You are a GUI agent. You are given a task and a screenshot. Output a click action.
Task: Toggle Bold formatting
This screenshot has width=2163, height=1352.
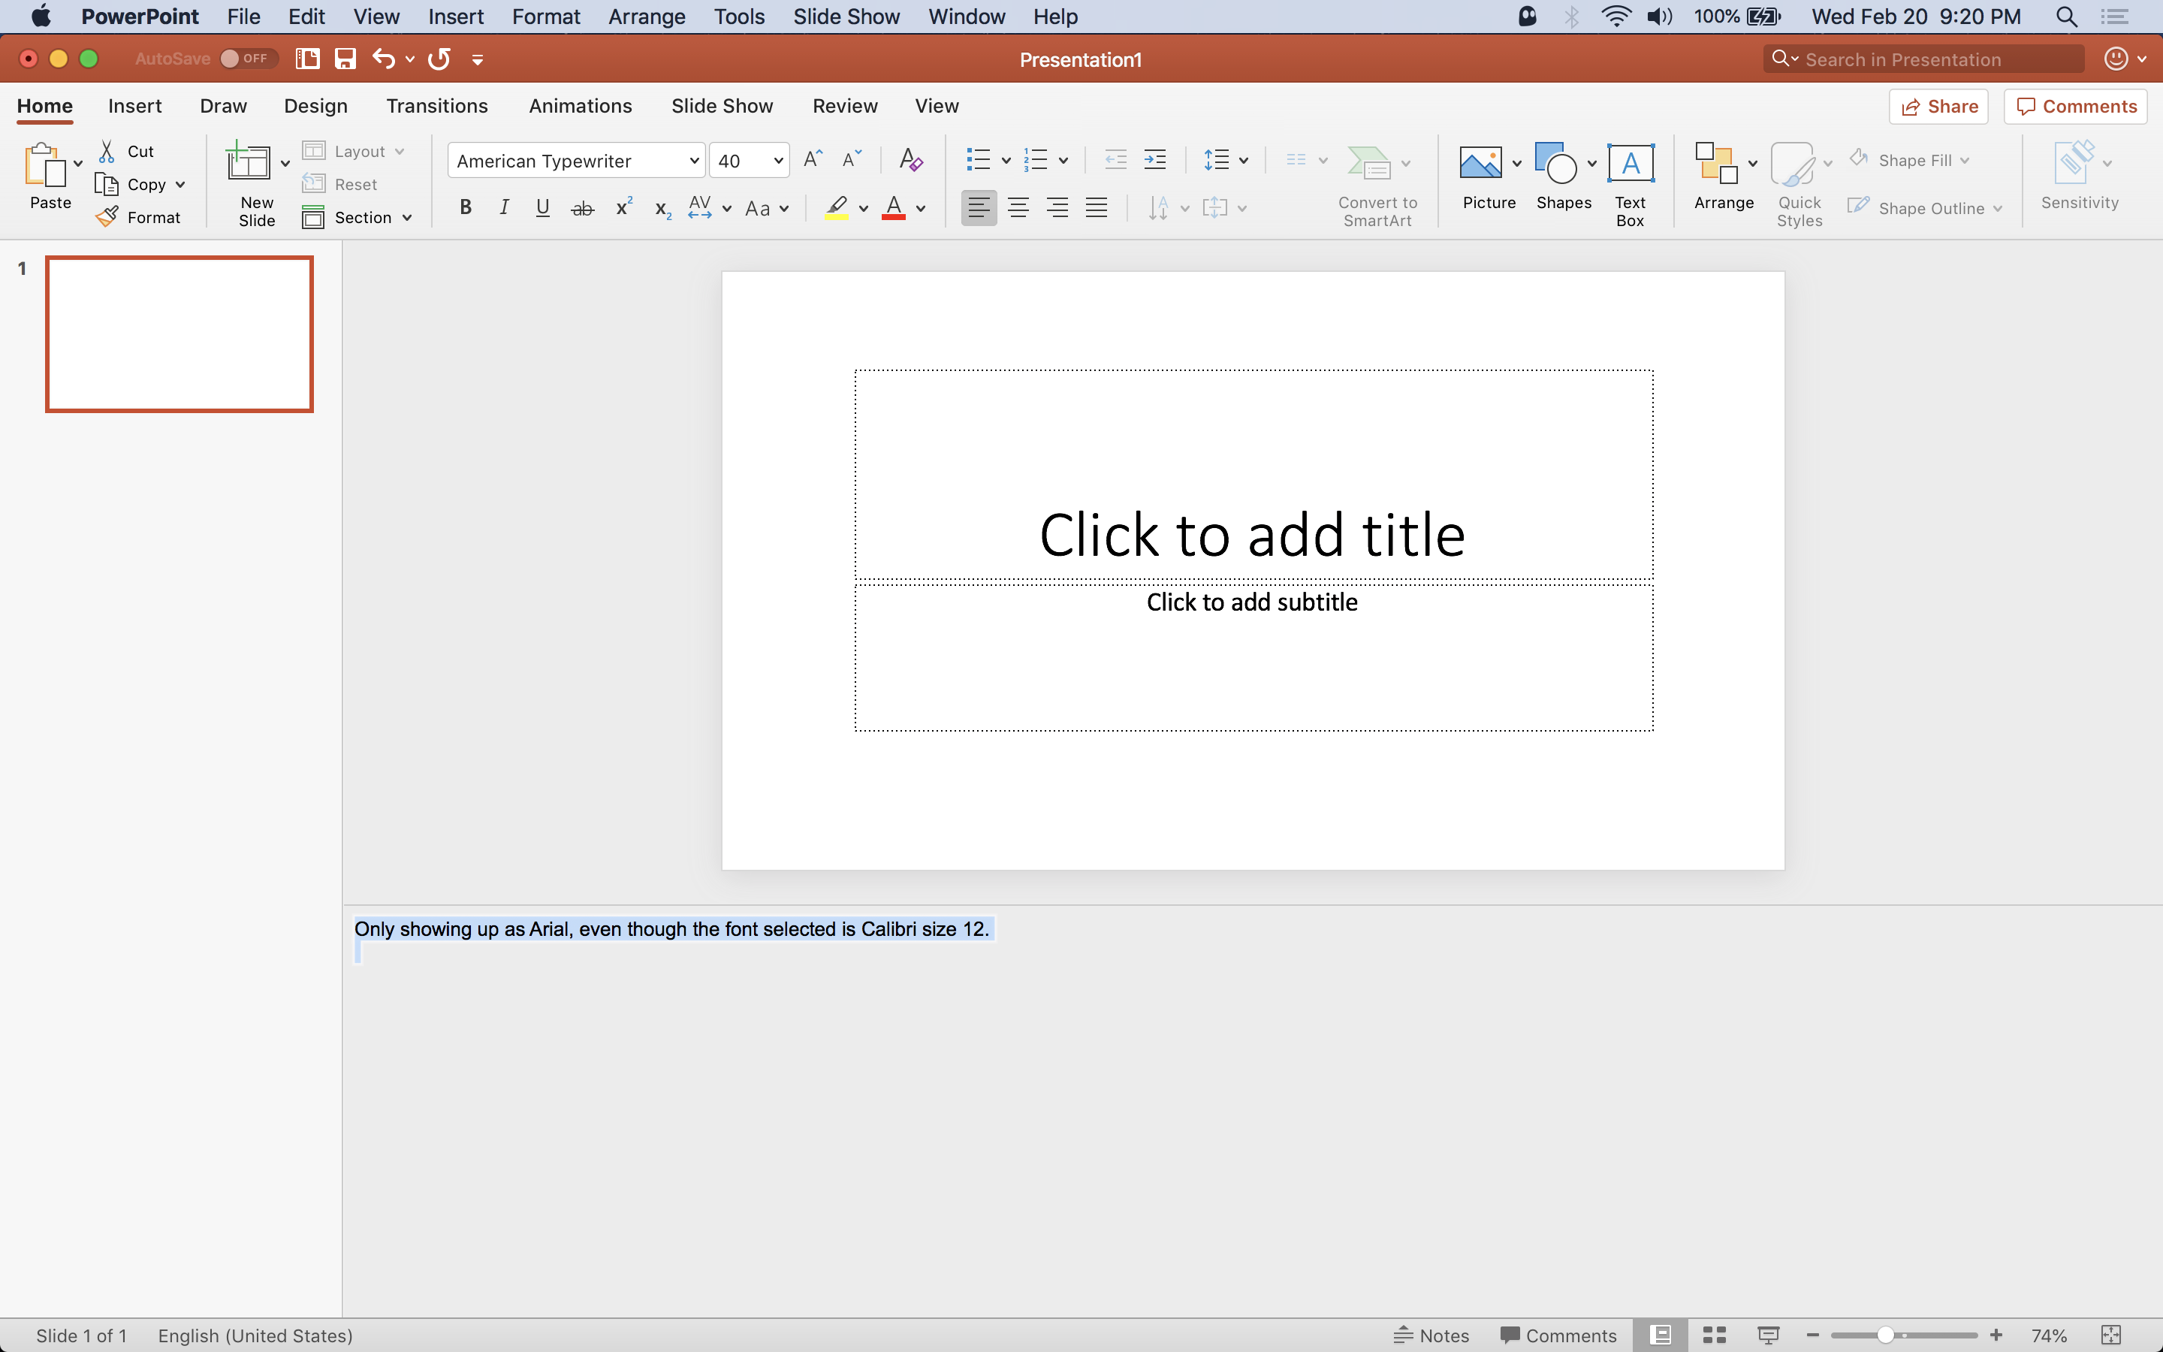click(x=466, y=208)
